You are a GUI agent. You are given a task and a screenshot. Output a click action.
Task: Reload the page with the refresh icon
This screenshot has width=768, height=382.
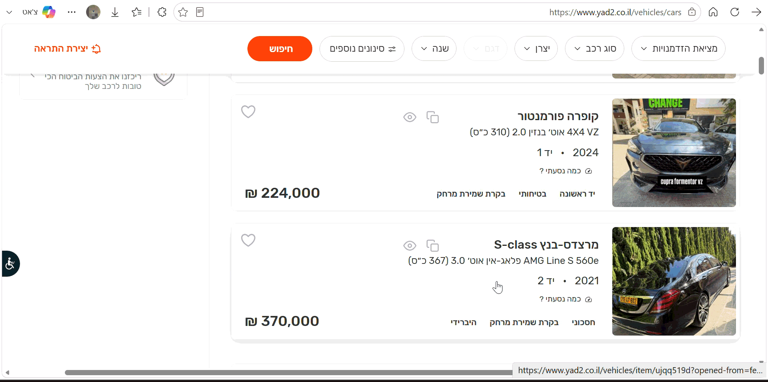[734, 12]
